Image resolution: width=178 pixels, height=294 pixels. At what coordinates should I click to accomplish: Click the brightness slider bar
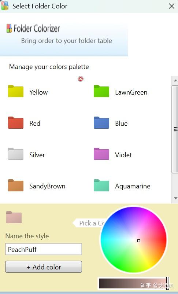134,283
